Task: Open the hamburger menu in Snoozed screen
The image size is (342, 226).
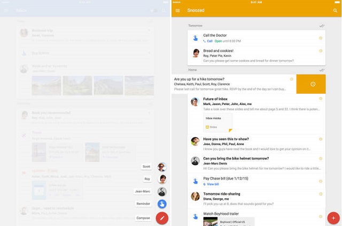Action: 177,11
